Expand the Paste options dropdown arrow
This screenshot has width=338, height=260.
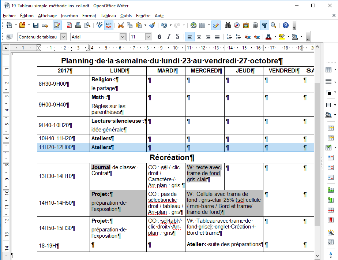click(x=145, y=26)
